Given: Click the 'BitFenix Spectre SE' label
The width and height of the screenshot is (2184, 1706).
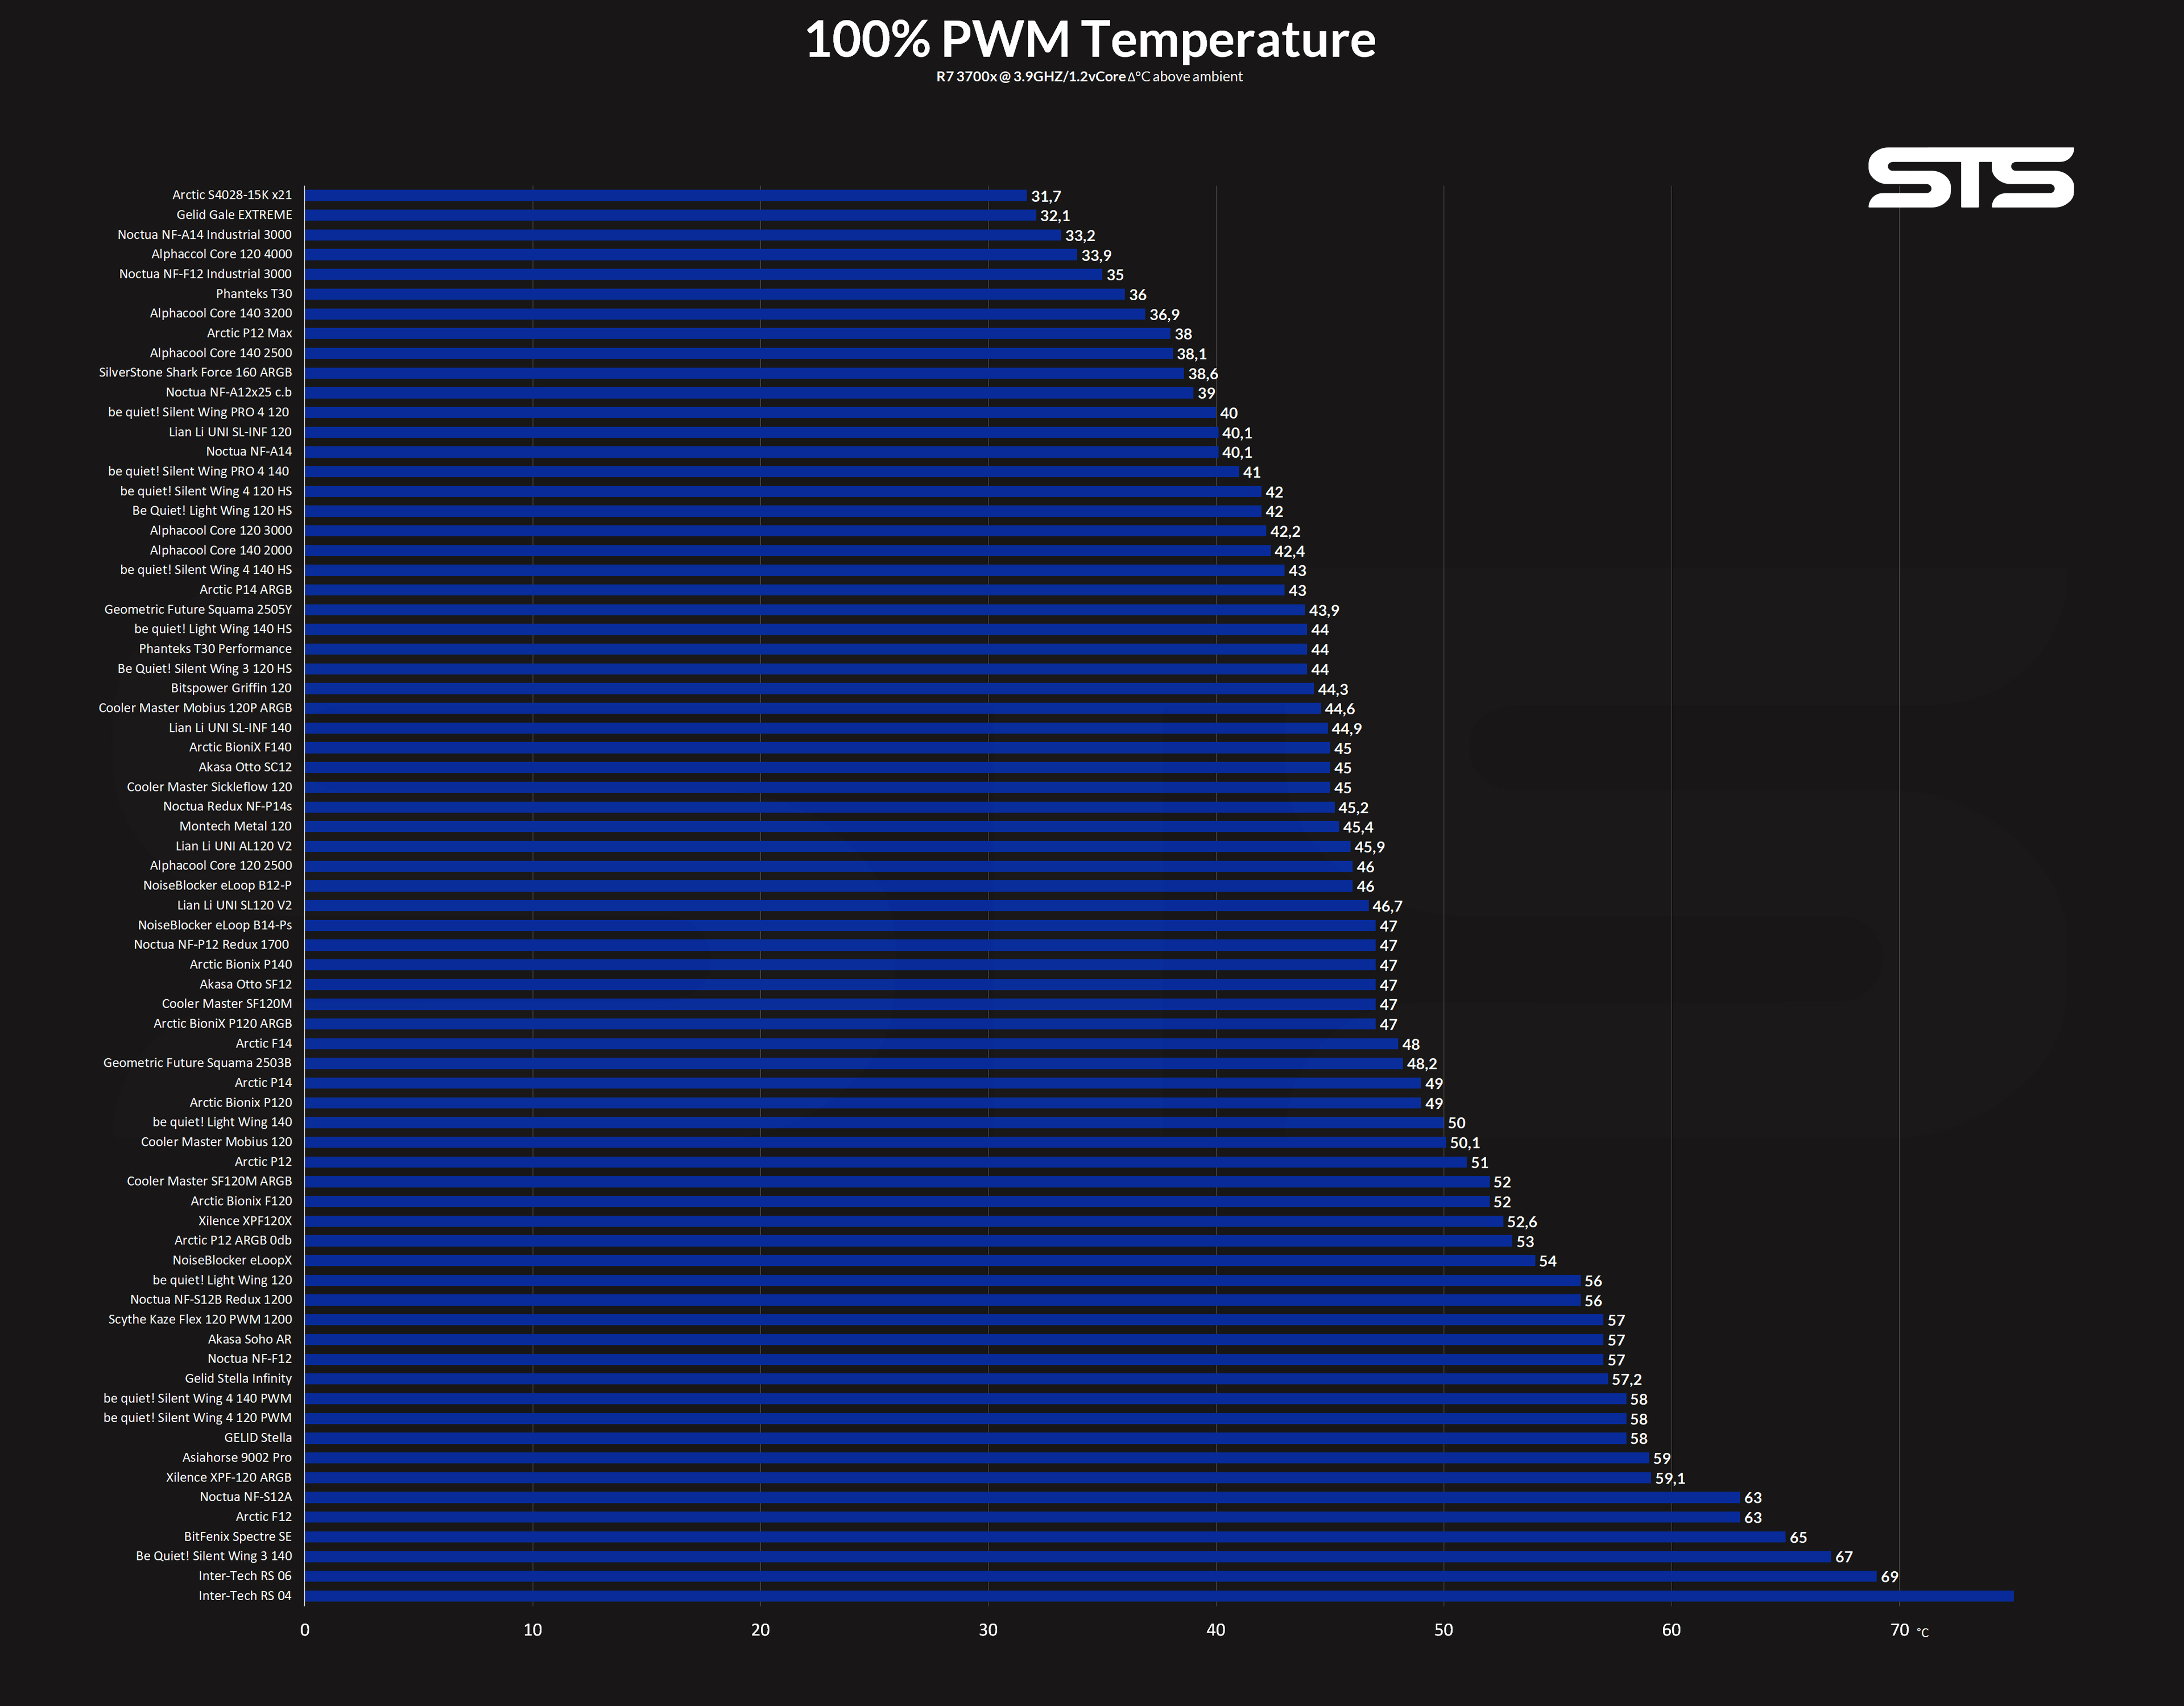Looking at the screenshot, I should (x=238, y=1537).
